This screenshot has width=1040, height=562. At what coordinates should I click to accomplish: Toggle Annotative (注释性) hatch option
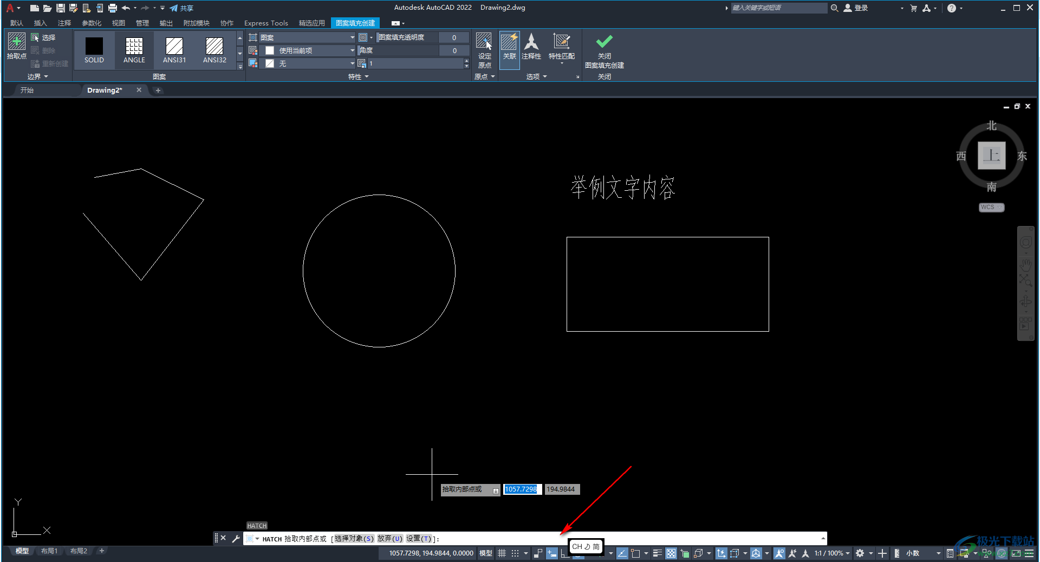click(x=531, y=47)
